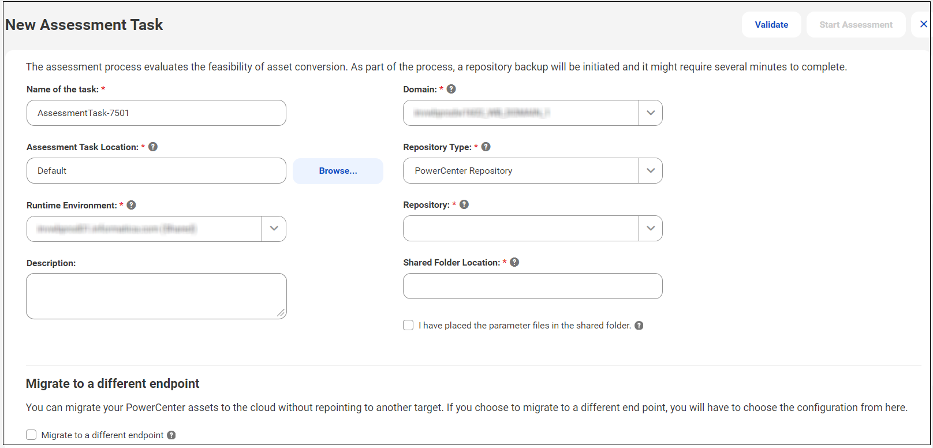Image resolution: width=933 pixels, height=448 pixels.
Task: Click the Start Assessment button
Action: [856, 25]
